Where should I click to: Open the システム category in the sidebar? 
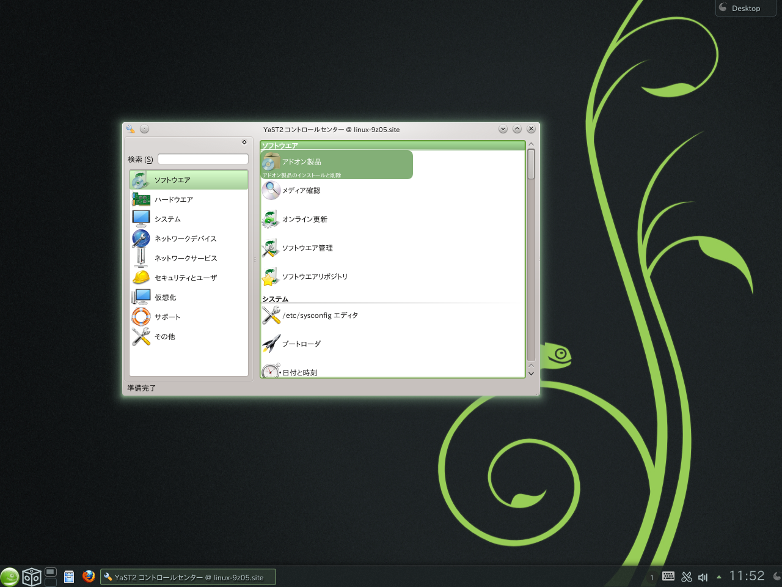pos(189,219)
